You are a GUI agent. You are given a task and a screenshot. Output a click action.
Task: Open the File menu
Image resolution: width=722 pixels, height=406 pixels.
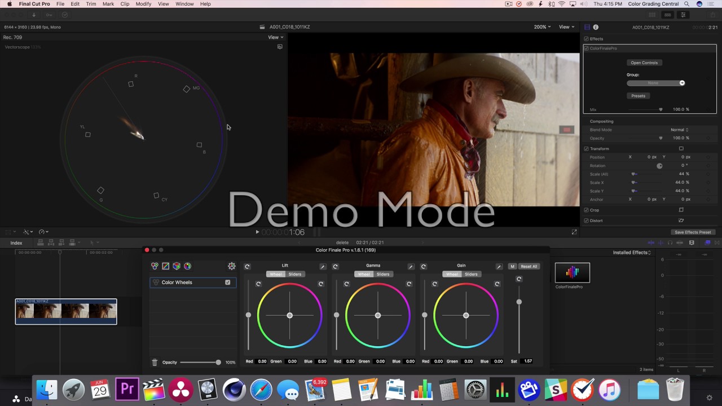pyautogui.click(x=60, y=4)
